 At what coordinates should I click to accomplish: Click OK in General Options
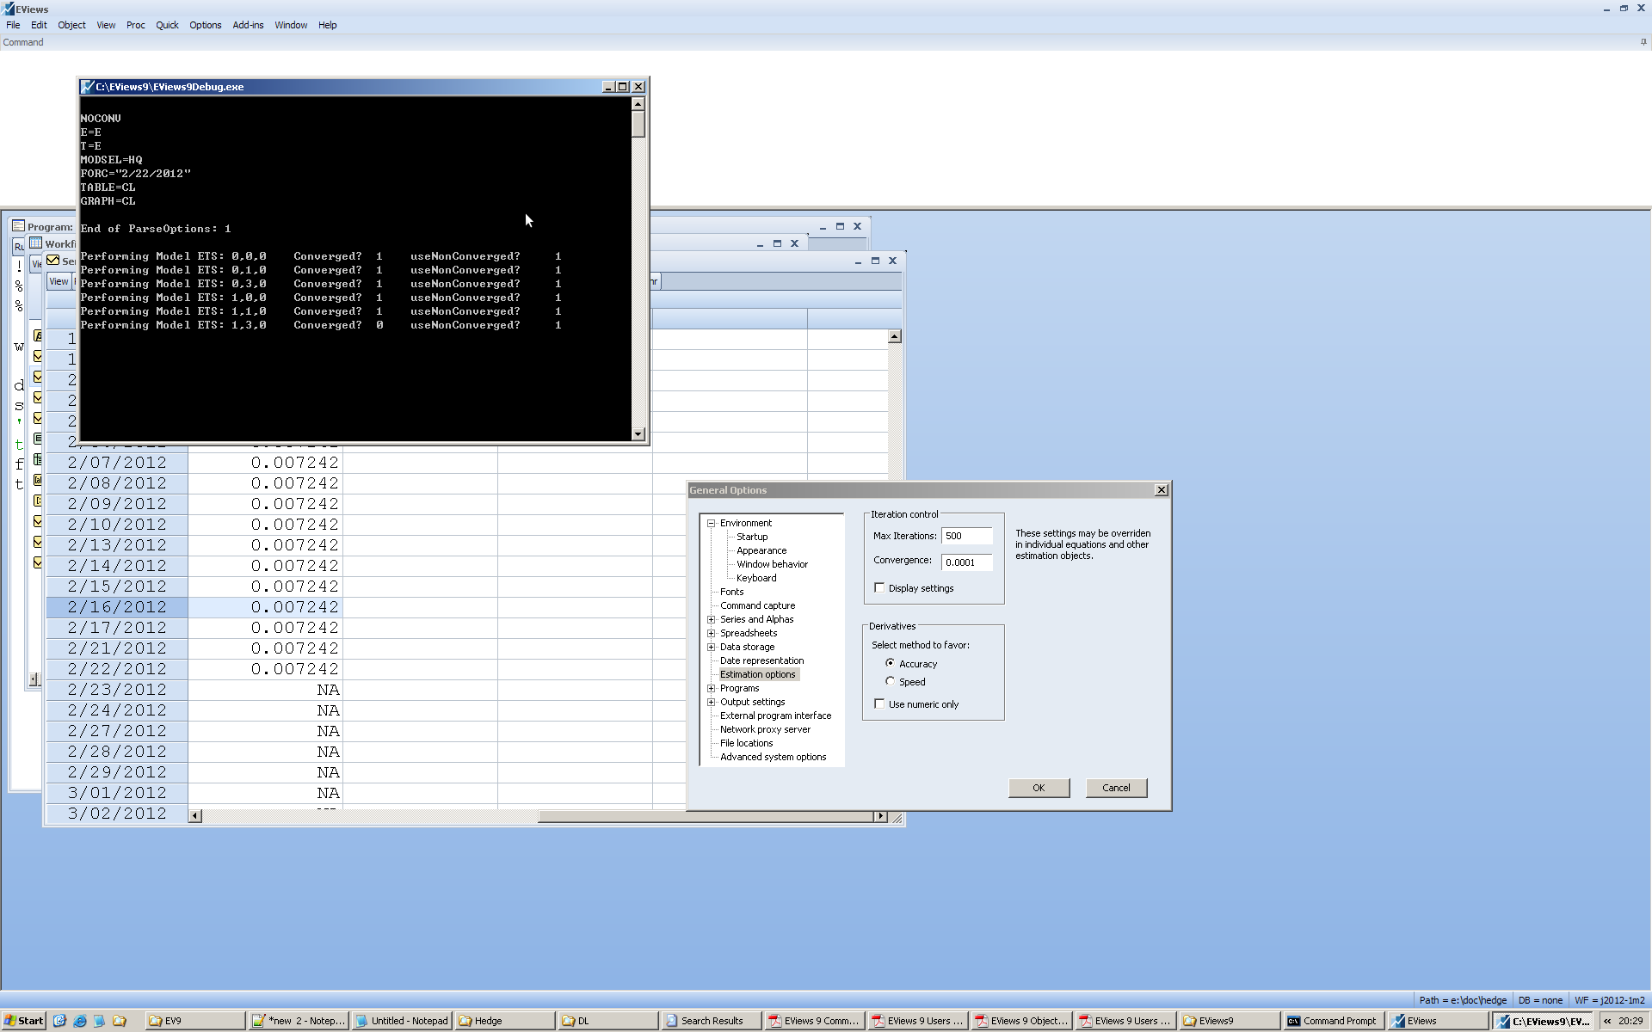click(1039, 788)
